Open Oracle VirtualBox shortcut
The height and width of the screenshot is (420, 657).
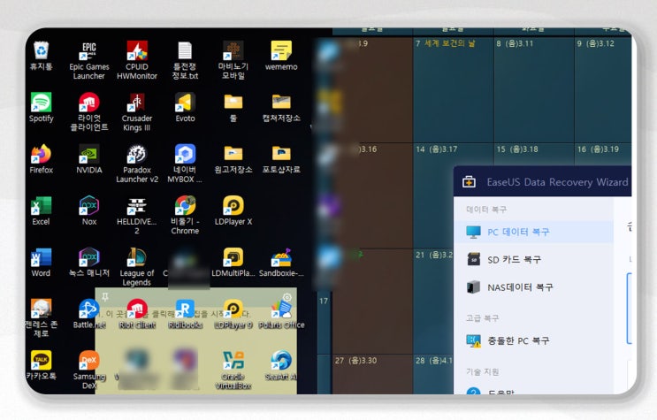[x=233, y=370]
